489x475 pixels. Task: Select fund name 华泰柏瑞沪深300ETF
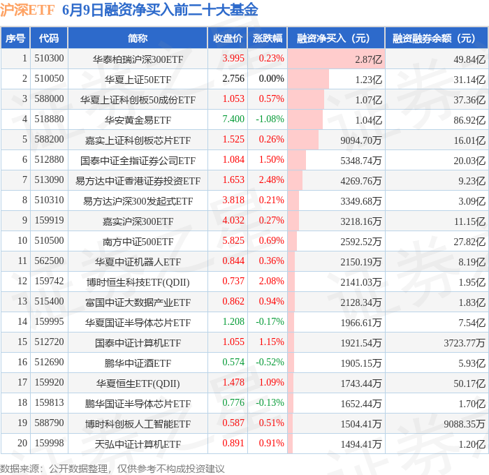pos(138,59)
